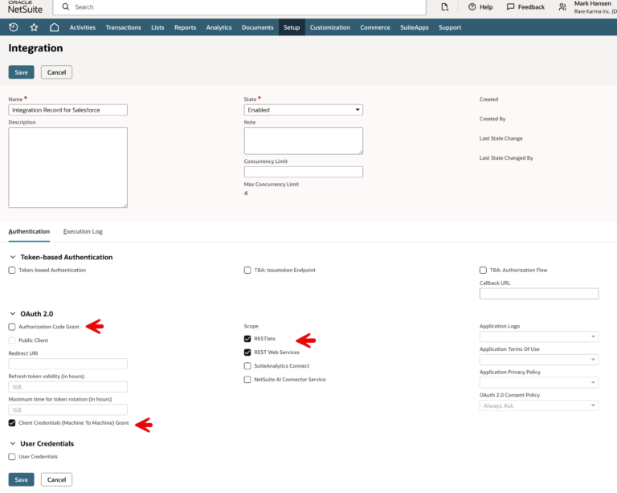Open the Application Terms Of Use dropdown

[539, 360]
